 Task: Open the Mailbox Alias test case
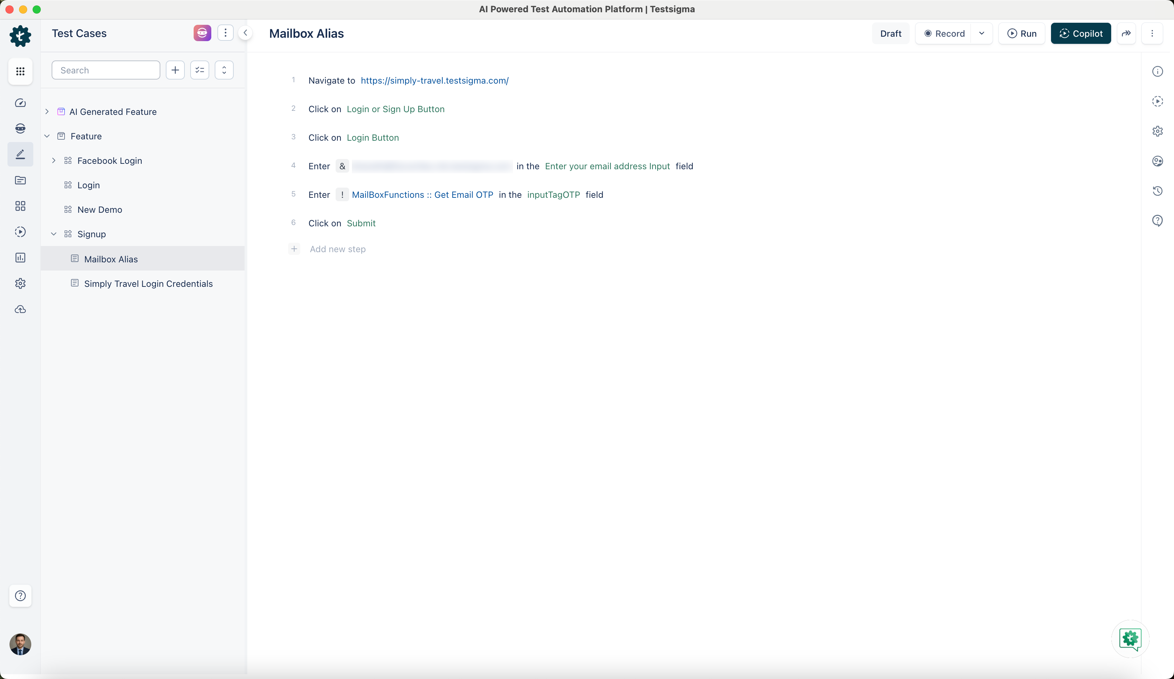click(143, 259)
